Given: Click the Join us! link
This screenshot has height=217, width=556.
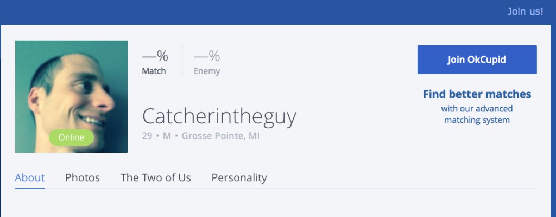Looking at the screenshot, I should (x=525, y=11).
